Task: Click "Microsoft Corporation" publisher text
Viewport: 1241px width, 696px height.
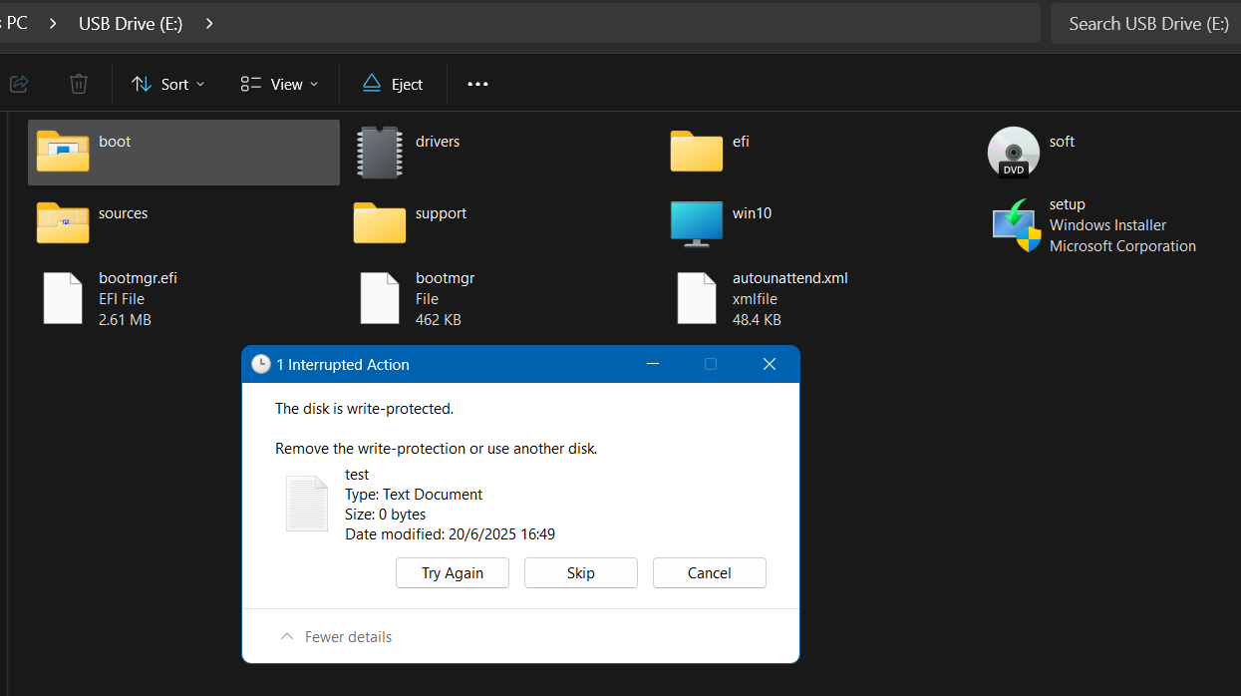Action: pos(1122,246)
